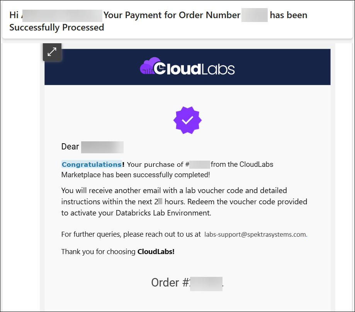Click the 'Dear' greeting word
Viewport: 355px width, 312px height.
coord(70,147)
